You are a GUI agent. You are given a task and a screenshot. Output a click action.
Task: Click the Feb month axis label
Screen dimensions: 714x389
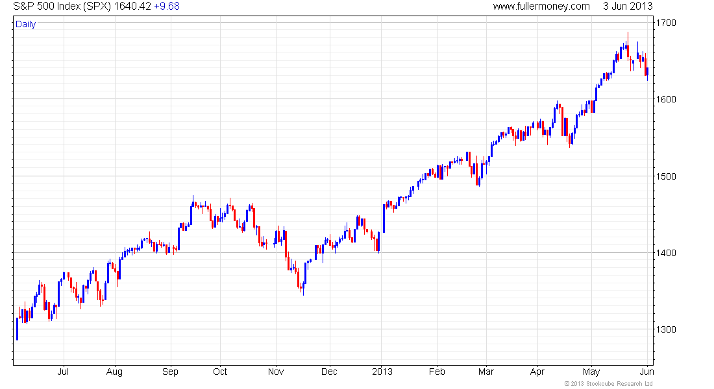click(x=437, y=371)
